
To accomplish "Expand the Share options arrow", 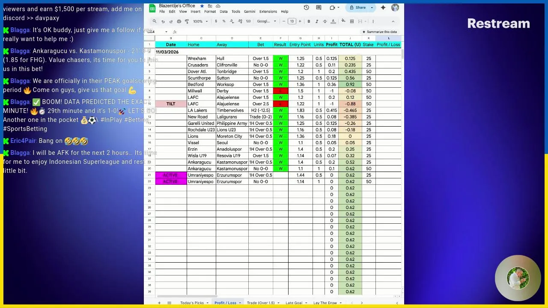I will 372,8.
